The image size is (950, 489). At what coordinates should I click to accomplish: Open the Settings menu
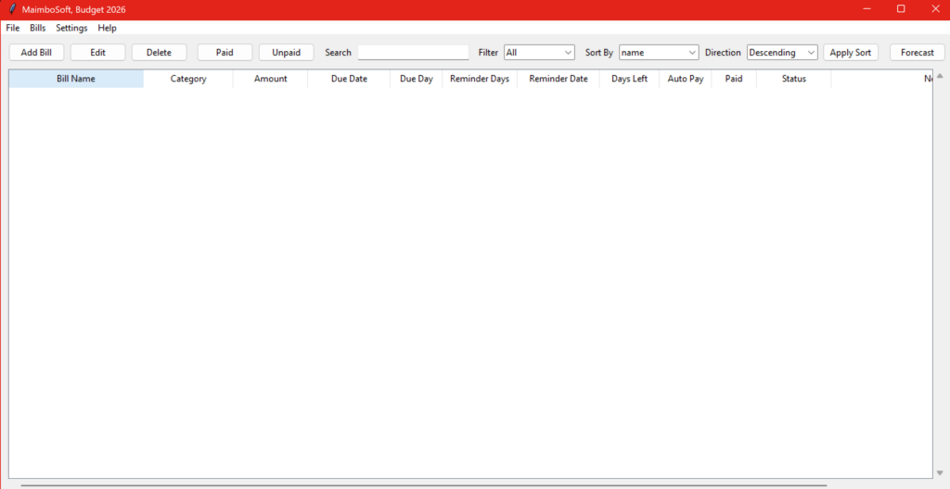pos(71,28)
